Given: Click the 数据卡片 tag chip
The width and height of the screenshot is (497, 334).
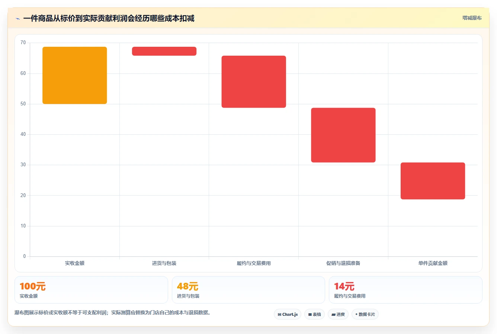Looking at the screenshot, I should [365, 314].
